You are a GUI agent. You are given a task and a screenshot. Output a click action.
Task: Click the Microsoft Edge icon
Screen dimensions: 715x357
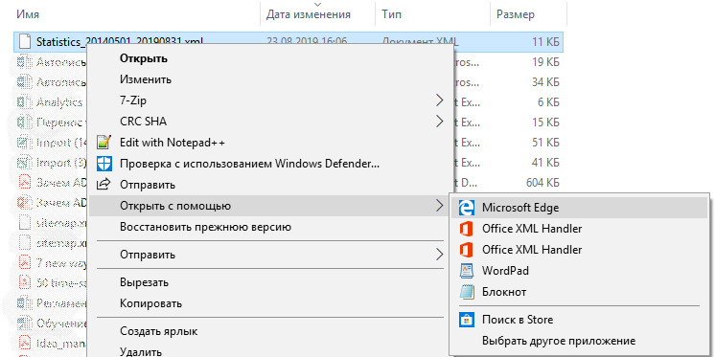coord(467,208)
